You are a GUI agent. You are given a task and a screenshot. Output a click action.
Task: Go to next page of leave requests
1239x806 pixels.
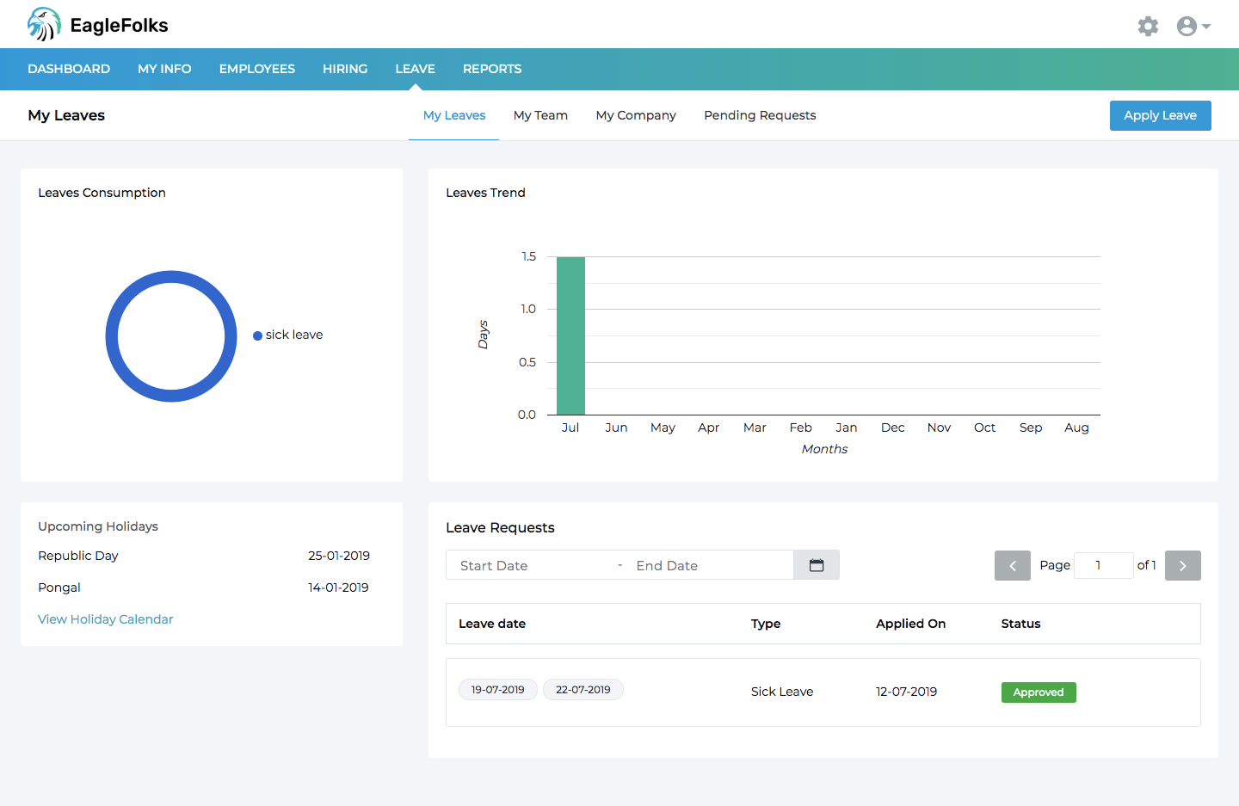[1183, 566]
